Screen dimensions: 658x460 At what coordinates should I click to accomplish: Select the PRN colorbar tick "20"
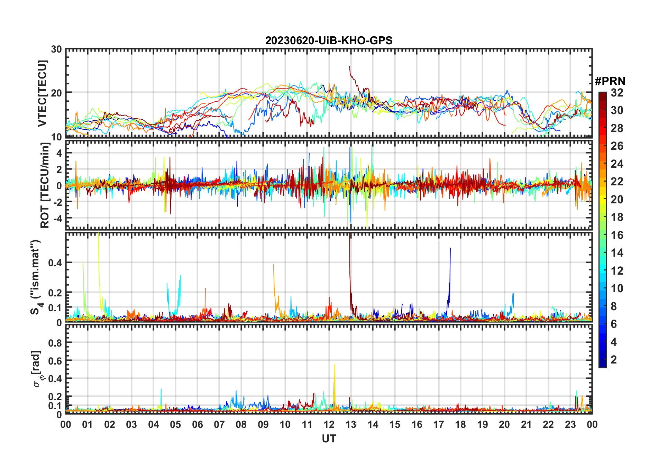pos(617,200)
